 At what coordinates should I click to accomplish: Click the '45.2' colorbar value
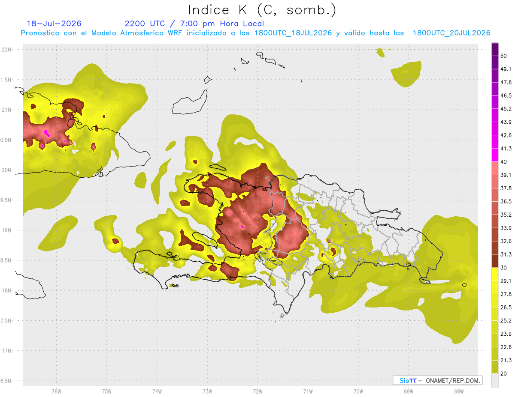pyautogui.click(x=506, y=109)
